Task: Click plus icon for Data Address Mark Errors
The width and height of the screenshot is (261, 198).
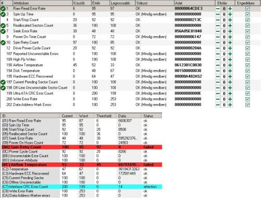Action: point(230,105)
